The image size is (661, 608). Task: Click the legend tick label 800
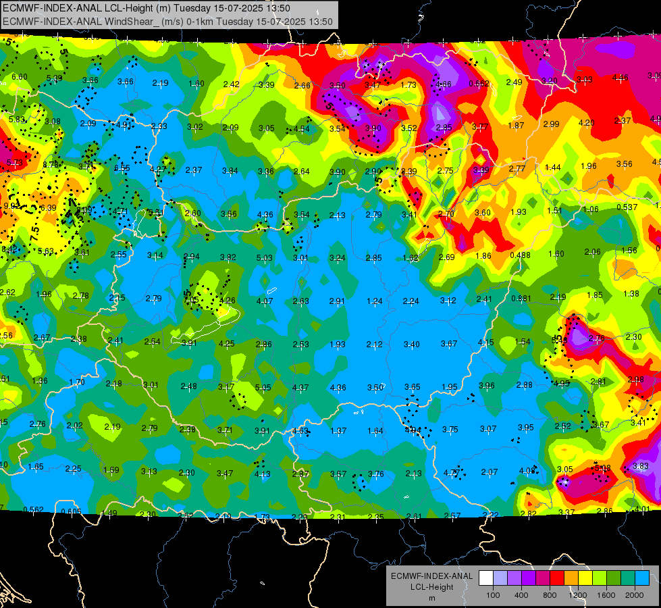tap(550, 595)
